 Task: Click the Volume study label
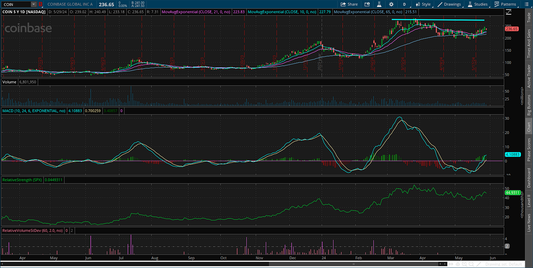[9, 82]
